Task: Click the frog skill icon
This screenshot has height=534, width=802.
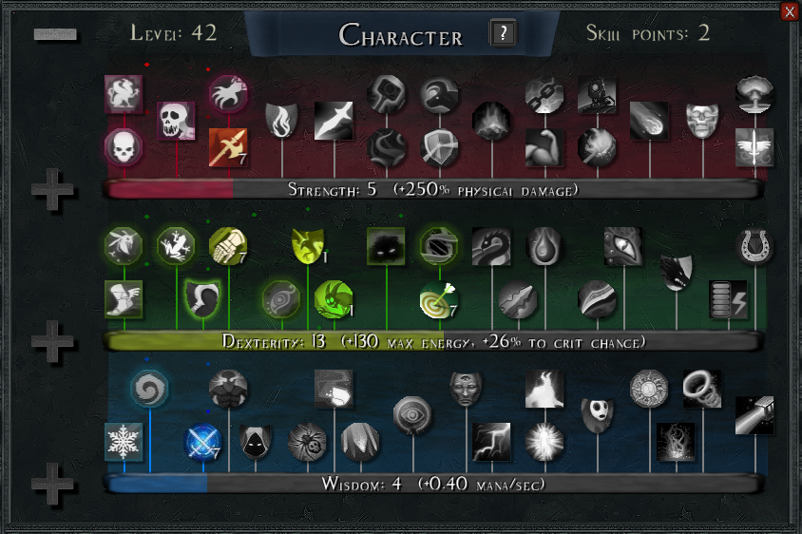Action: tap(176, 247)
